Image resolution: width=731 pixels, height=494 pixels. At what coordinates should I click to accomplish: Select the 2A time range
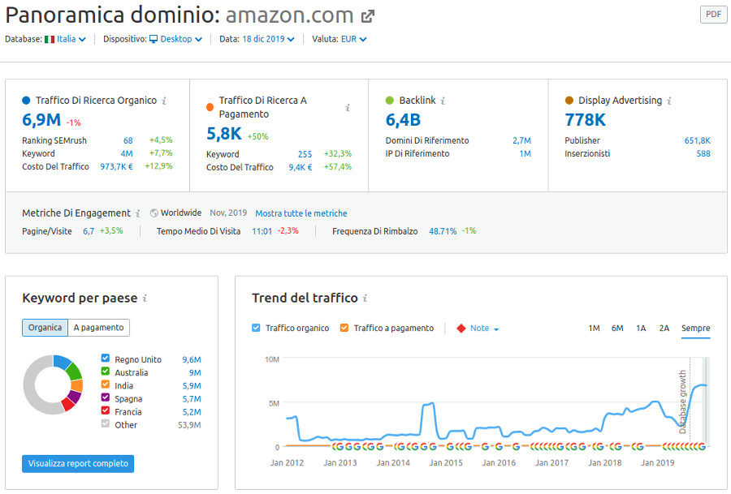[664, 329]
